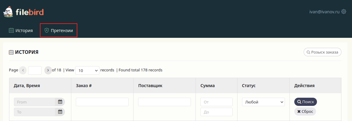Open settings gear next to ivan@ivanov.ru
Image resolution: width=352 pixels, height=121 pixels.
pos(344,12)
